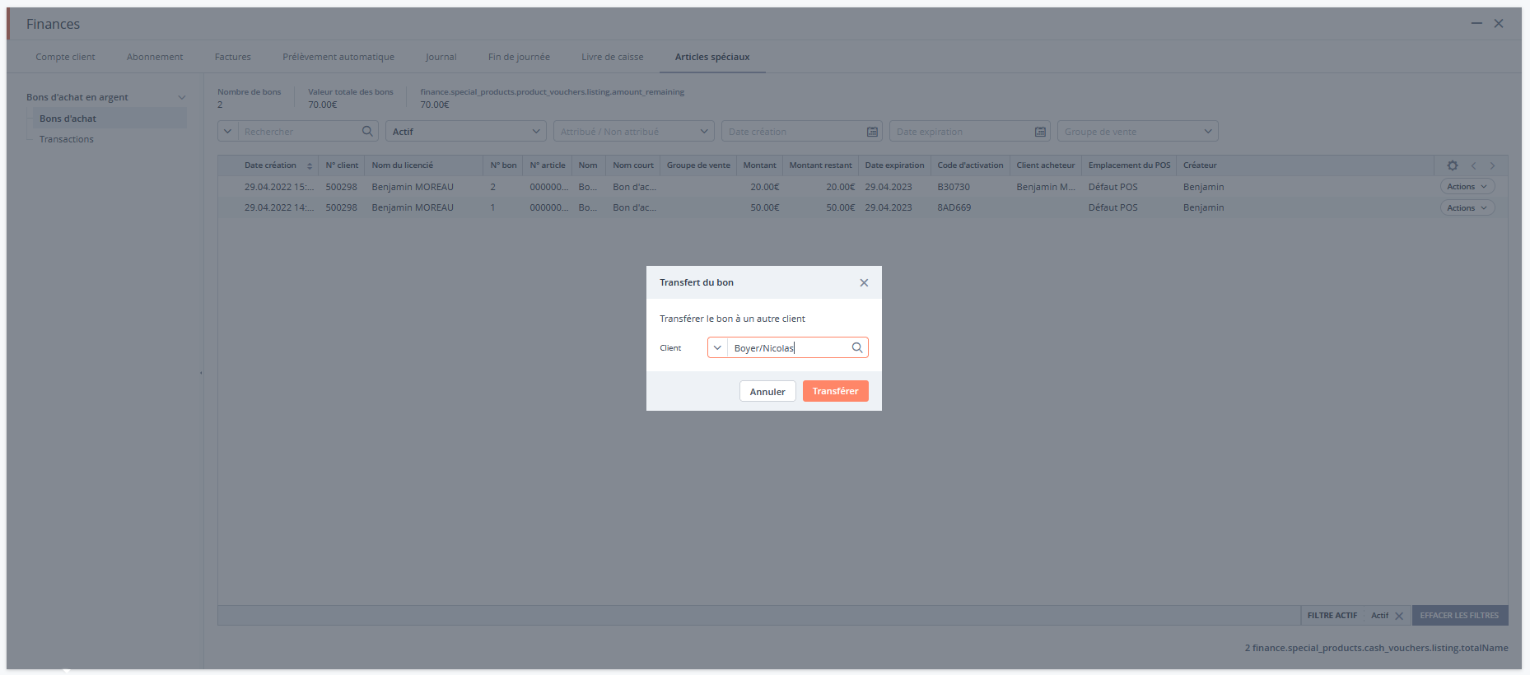Click the Client acheteur column header
Screen dimensions: 1530x675
(x=1045, y=165)
